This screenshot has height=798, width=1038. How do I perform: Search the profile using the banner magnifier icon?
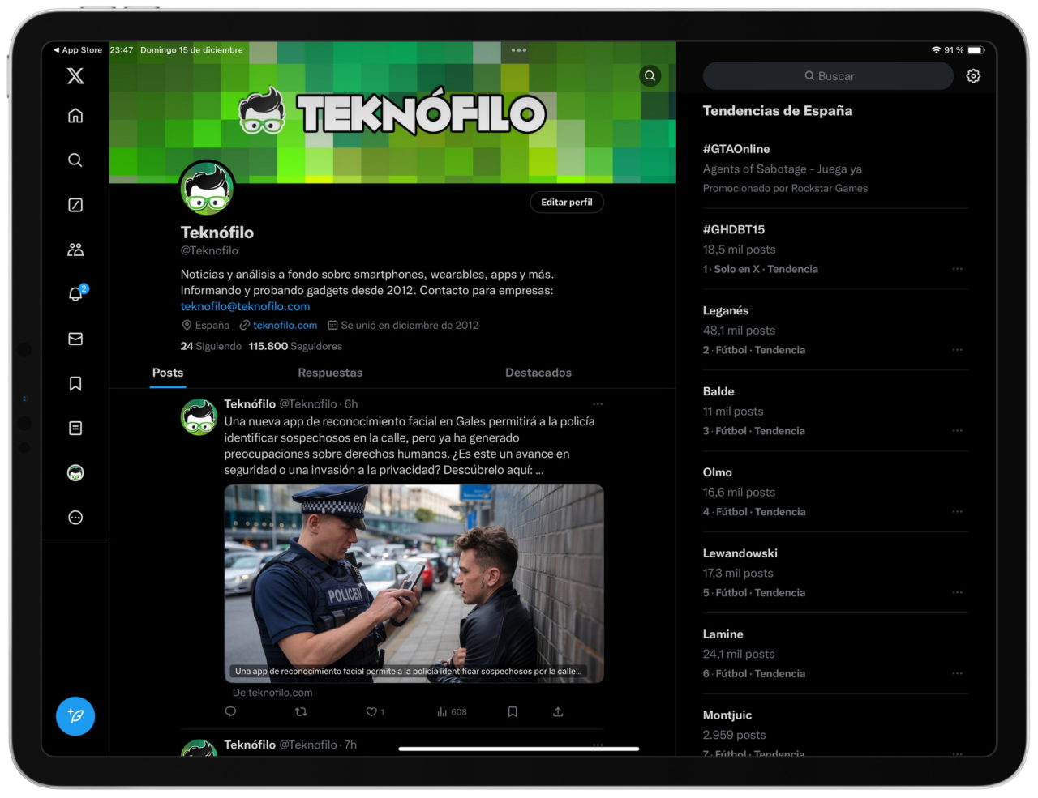[650, 76]
